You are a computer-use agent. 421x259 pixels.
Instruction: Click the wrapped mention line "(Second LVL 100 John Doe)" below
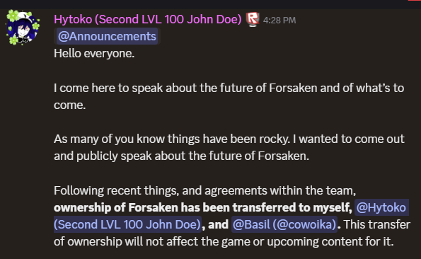127,224
